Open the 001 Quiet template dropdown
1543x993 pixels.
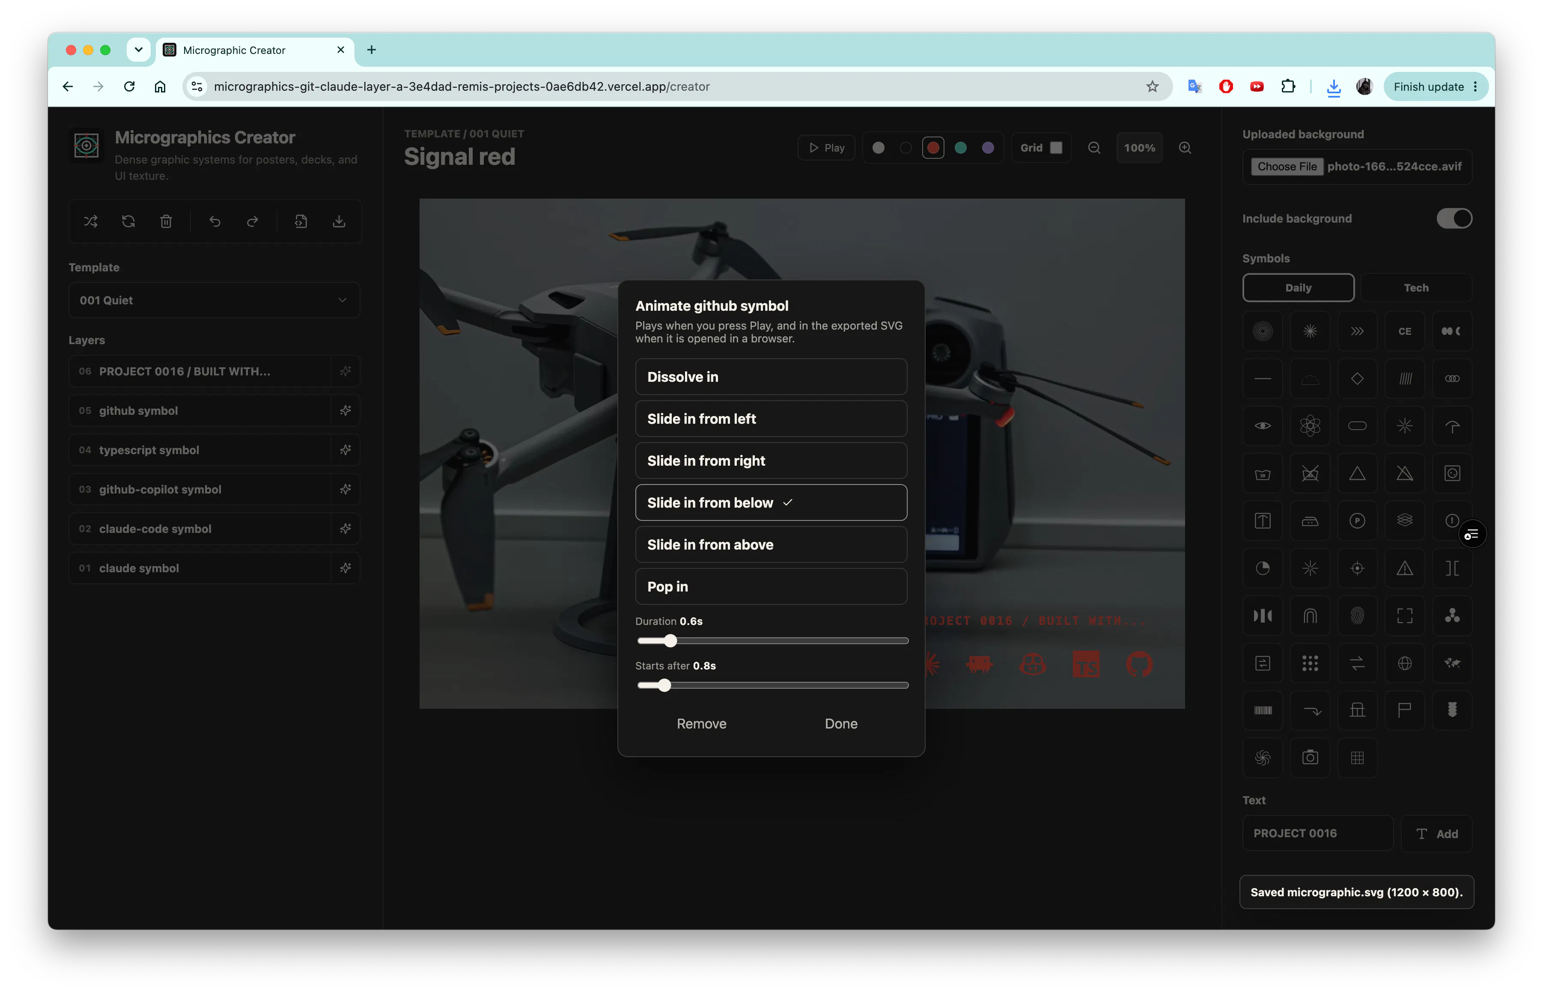click(x=214, y=300)
